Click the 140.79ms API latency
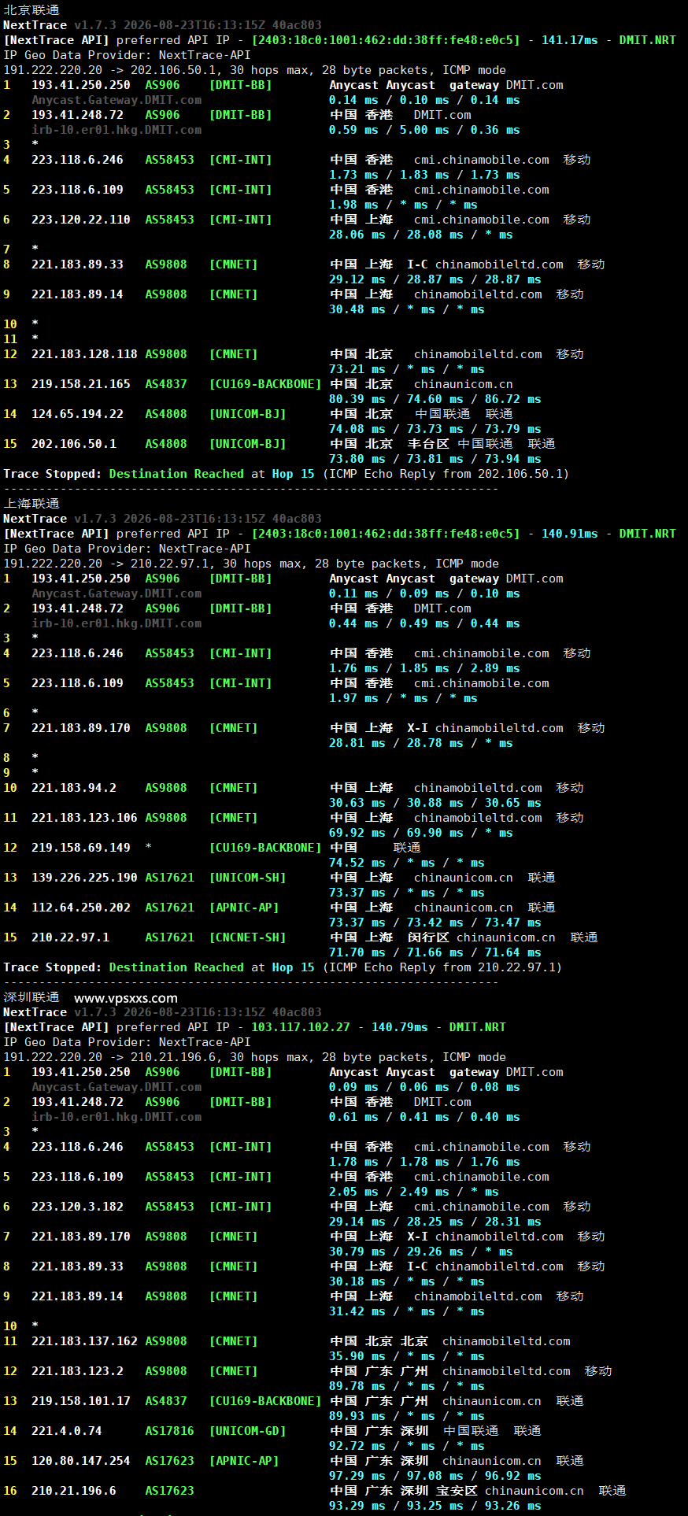This screenshot has height=1516, width=688. tap(399, 1027)
